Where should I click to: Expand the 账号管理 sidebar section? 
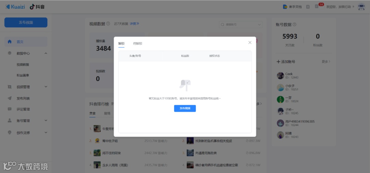46,120
